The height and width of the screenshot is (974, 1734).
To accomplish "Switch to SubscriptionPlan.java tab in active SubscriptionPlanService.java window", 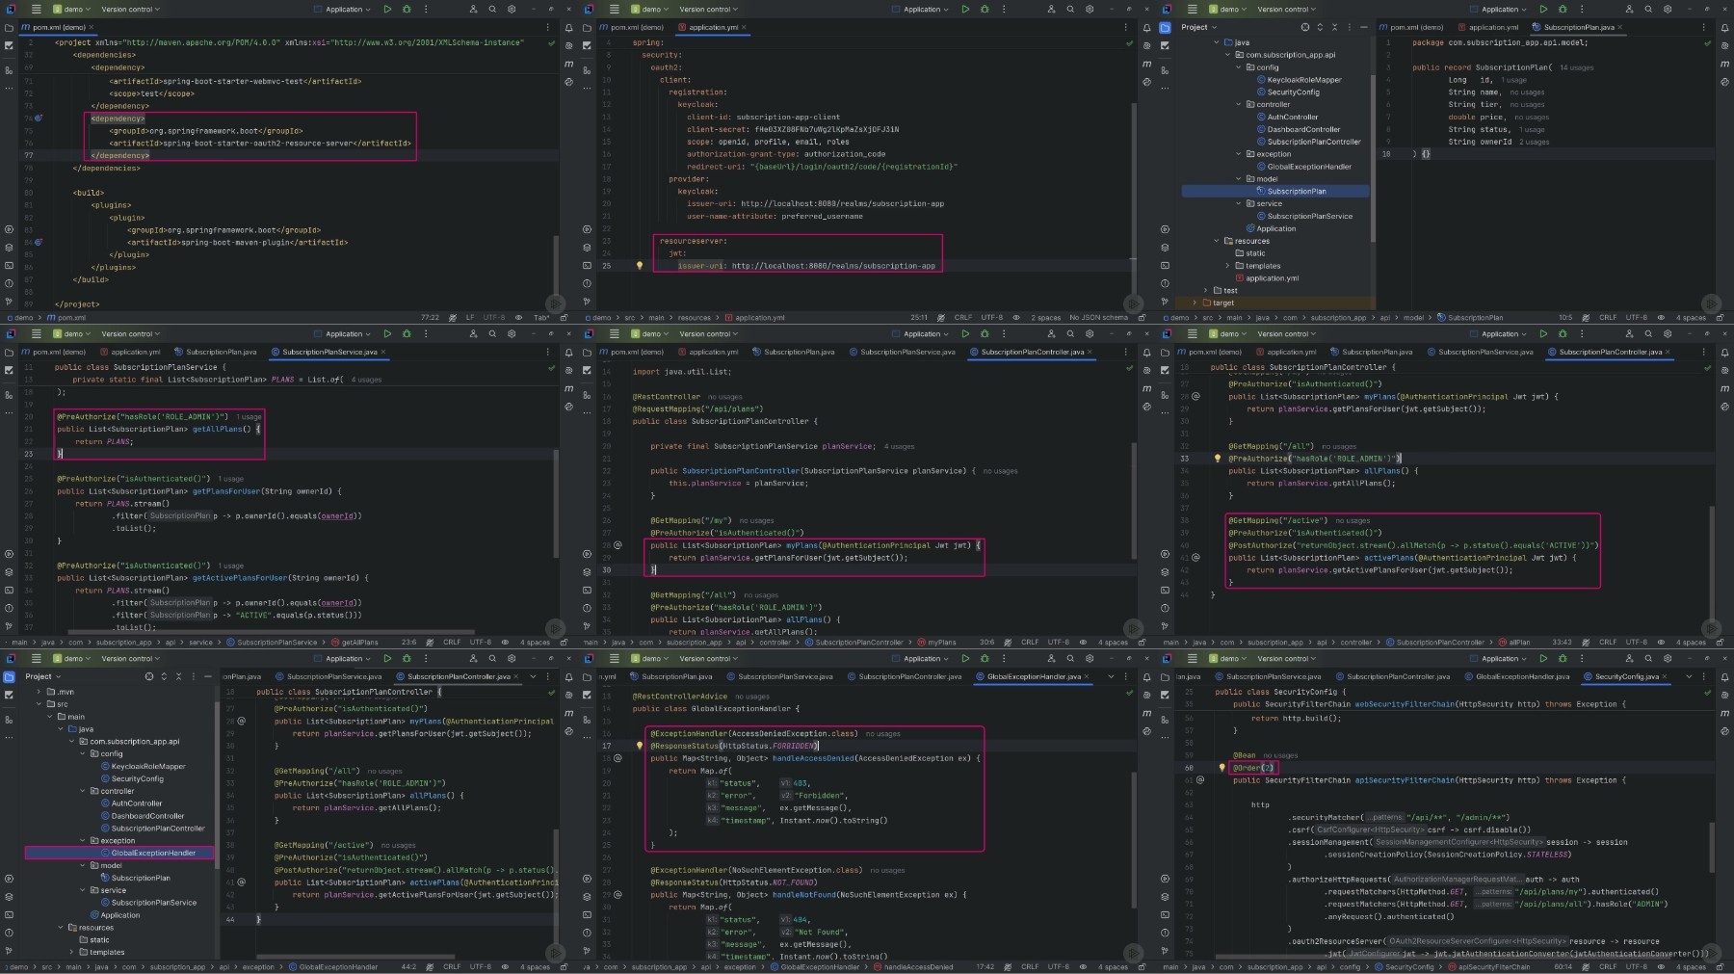I will click(216, 352).
